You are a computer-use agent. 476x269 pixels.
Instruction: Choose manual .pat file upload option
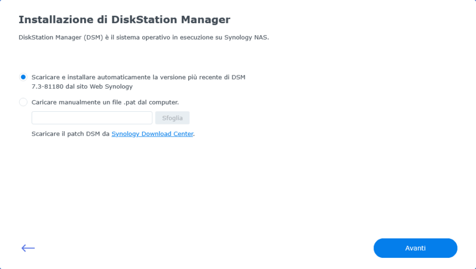tap(23, 102)
